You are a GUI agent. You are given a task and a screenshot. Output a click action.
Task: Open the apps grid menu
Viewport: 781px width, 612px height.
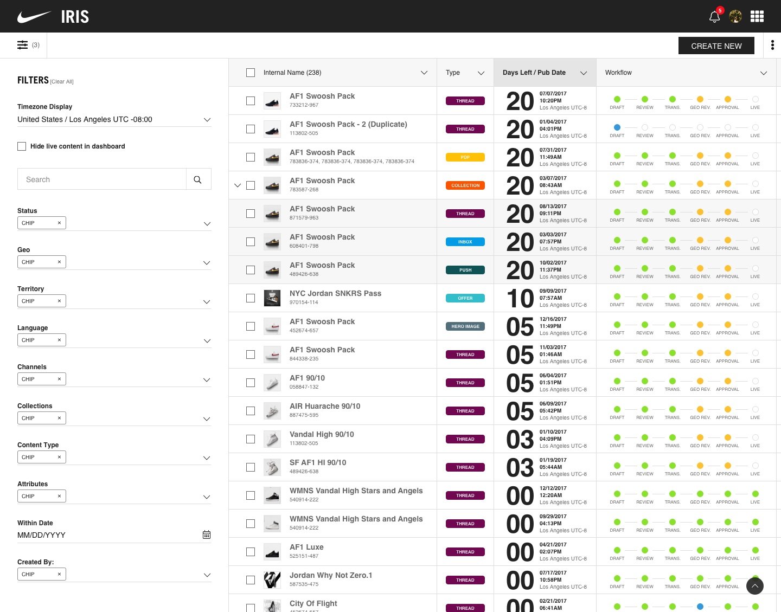click(x=757, y=16)
